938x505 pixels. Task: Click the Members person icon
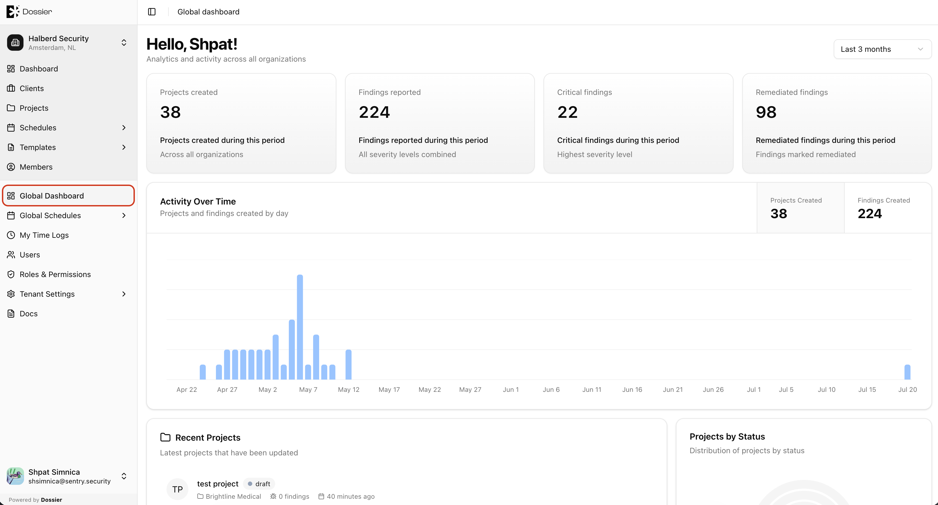coord(11,167)
